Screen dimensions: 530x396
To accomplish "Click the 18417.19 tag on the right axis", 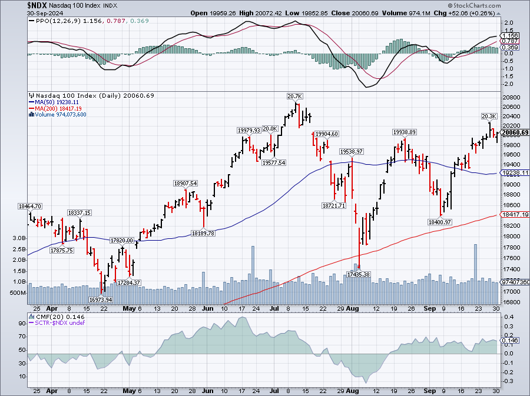I will 515,215.
